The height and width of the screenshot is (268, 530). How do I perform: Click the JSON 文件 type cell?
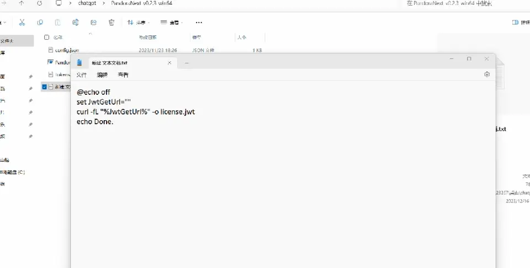click(x=203, y=50)
